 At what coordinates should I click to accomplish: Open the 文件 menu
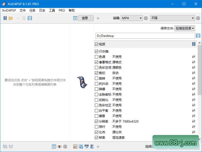click(x=22, y=10)
